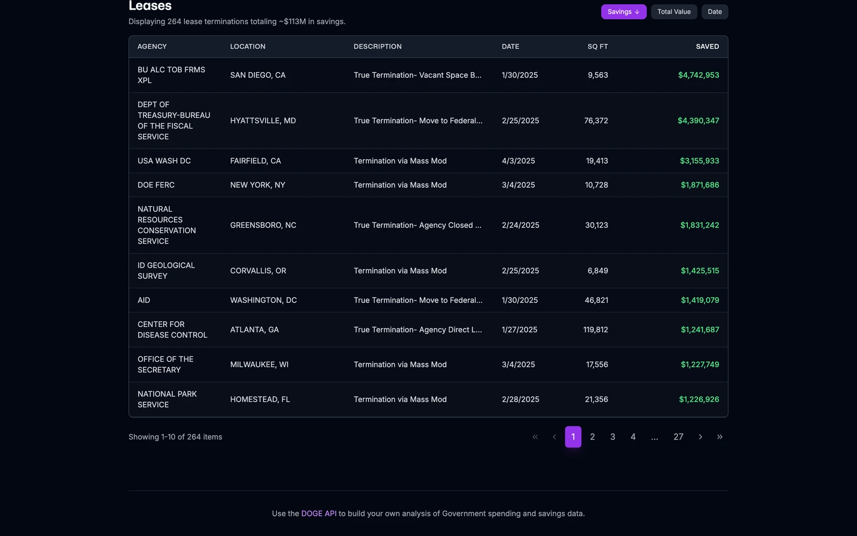Screen dimensions: 857x536
Task: Sort leases by Total Value
Action: point(674,12)
